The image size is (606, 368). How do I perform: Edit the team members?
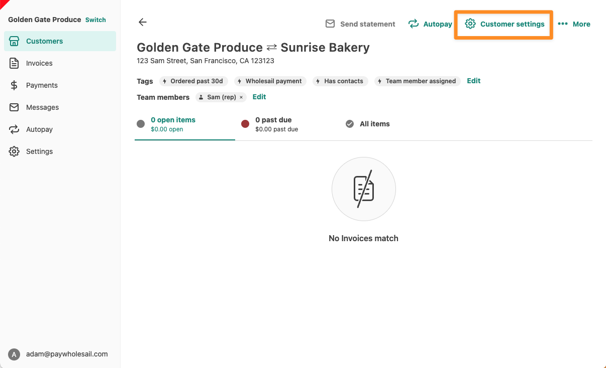(x=259, y=97)
